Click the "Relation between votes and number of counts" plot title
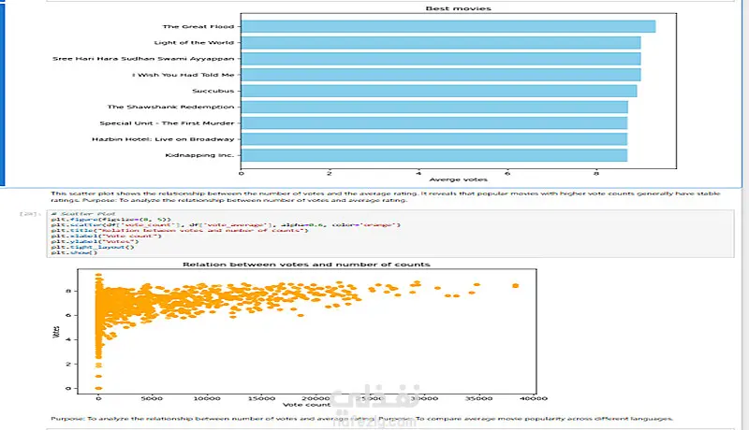The width and height of the screenshot is (749, 430). (306, 265)
